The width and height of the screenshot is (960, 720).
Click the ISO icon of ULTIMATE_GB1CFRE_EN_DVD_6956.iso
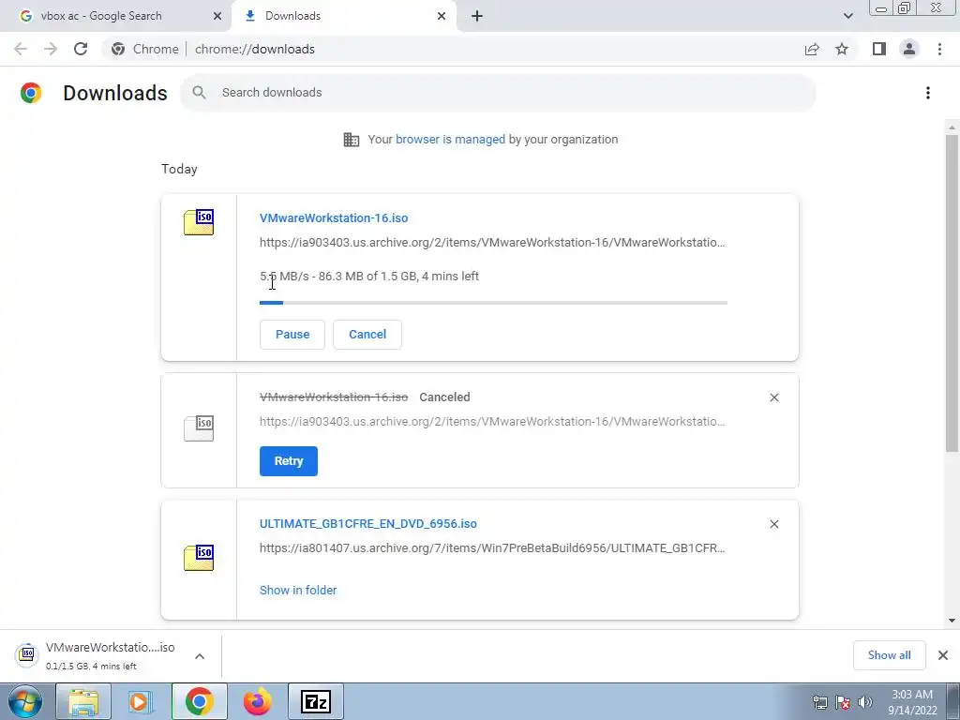199,557
